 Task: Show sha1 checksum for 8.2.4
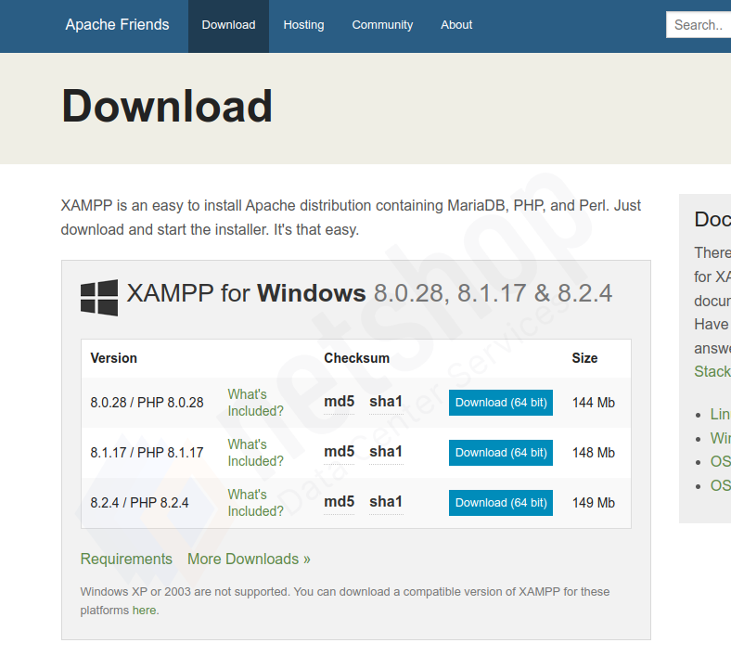tap(386, 502)
